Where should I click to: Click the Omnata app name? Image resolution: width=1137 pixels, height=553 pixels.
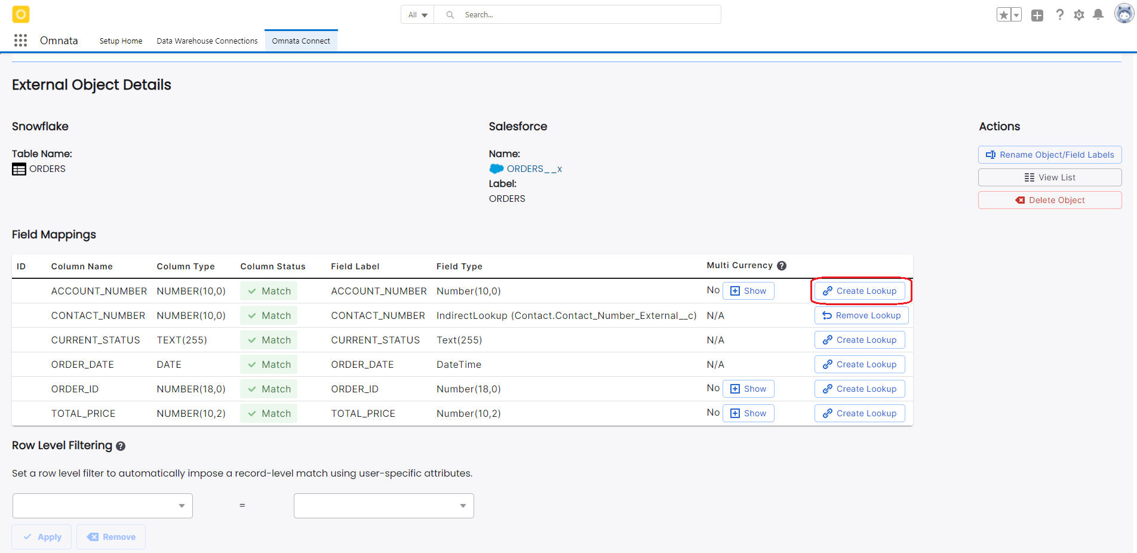[59, 41]
